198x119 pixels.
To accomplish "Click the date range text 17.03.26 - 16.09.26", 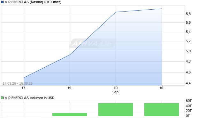I will 18,83.
